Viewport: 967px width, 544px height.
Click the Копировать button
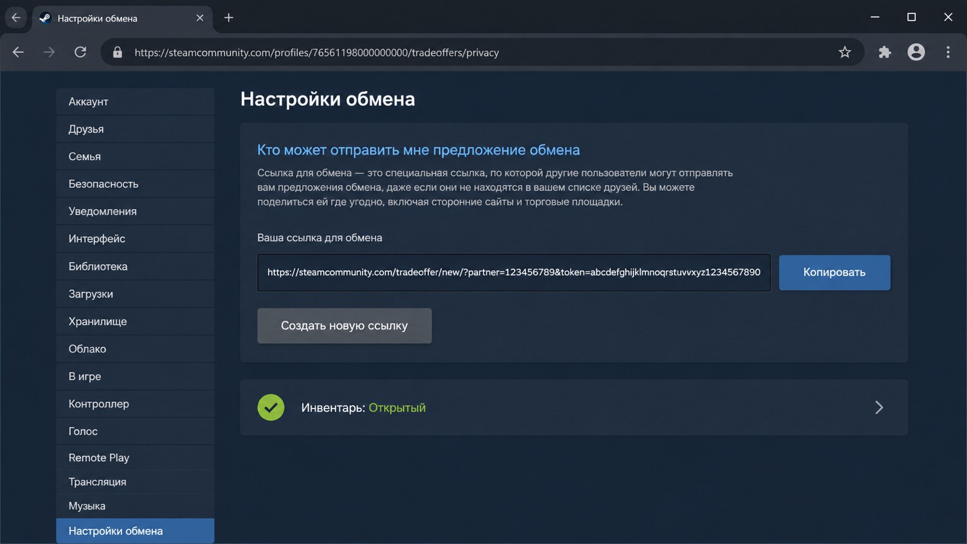(x=834, y=273)
